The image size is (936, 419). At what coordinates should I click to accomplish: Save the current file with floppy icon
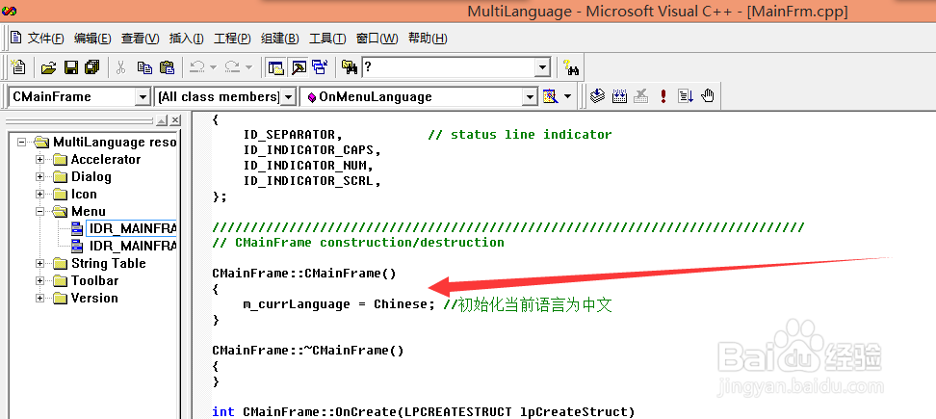coord(71,67)
